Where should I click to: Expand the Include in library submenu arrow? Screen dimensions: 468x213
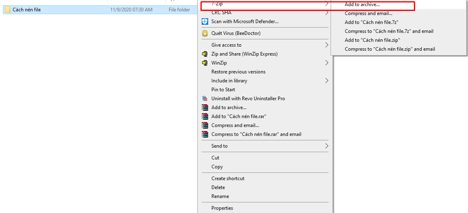coord(327,81)
